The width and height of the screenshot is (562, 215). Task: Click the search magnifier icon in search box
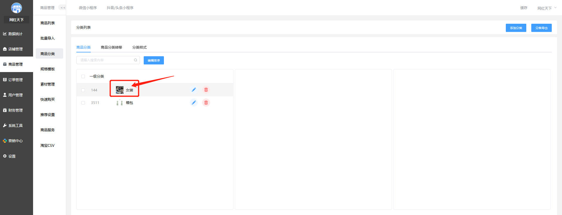pyautogui.click(x=136, y=60)
